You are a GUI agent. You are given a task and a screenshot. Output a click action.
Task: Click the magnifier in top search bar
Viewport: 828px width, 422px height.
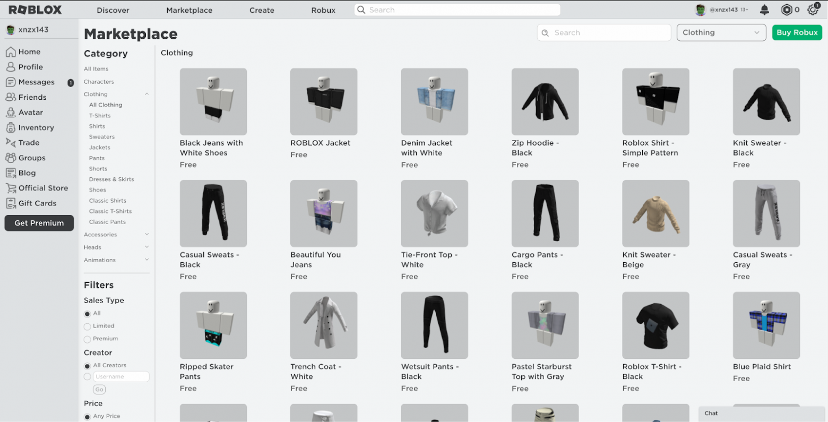361,10
